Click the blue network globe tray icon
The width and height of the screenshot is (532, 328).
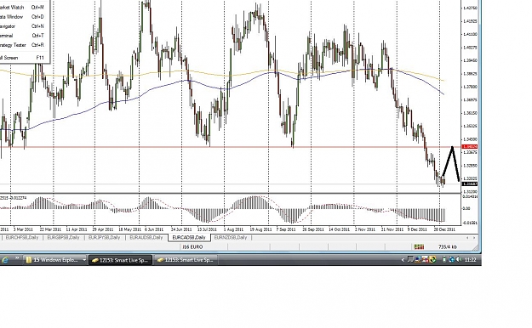(452, 260)
